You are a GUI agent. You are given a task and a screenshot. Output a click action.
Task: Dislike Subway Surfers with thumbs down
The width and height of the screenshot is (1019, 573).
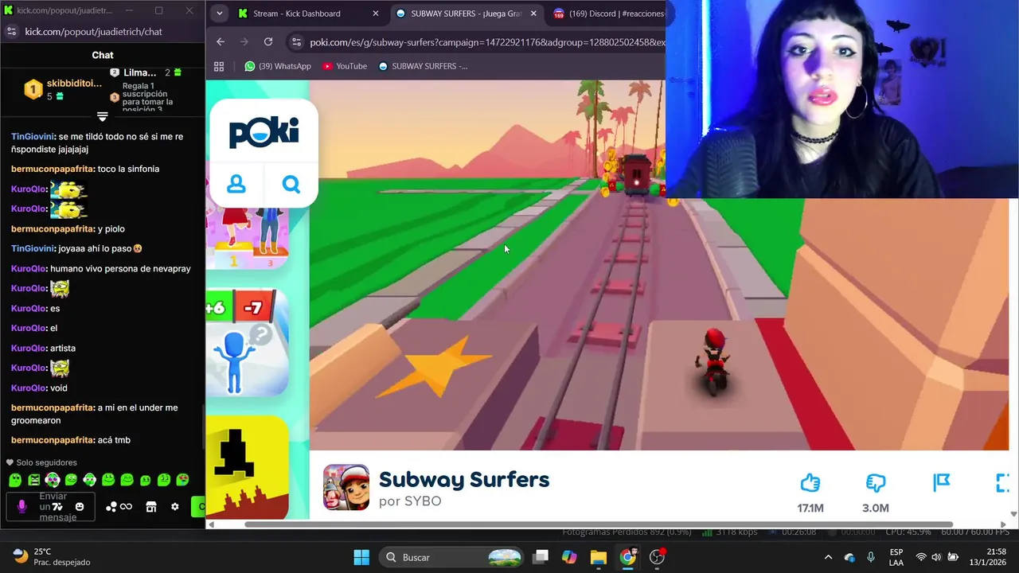(875, 483)
